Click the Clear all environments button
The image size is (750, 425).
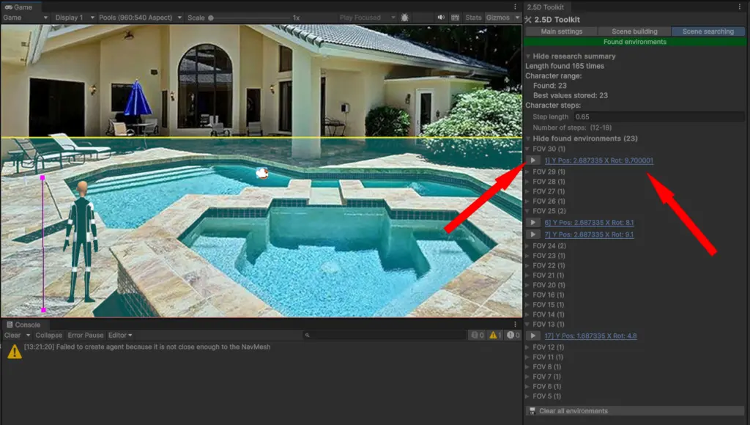click(573, 411)
